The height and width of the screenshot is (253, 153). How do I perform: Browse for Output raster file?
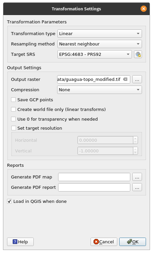point(137,80)
